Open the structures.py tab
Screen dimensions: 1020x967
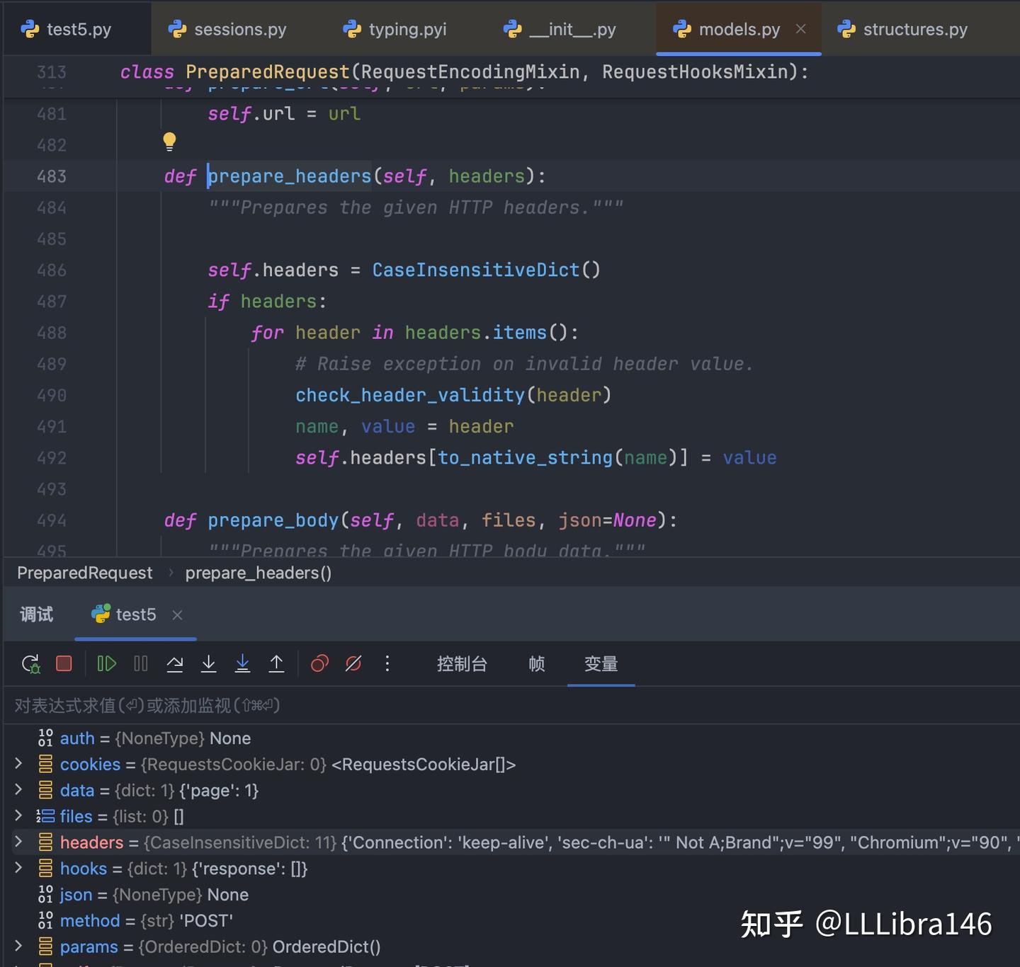pos(902,29)
